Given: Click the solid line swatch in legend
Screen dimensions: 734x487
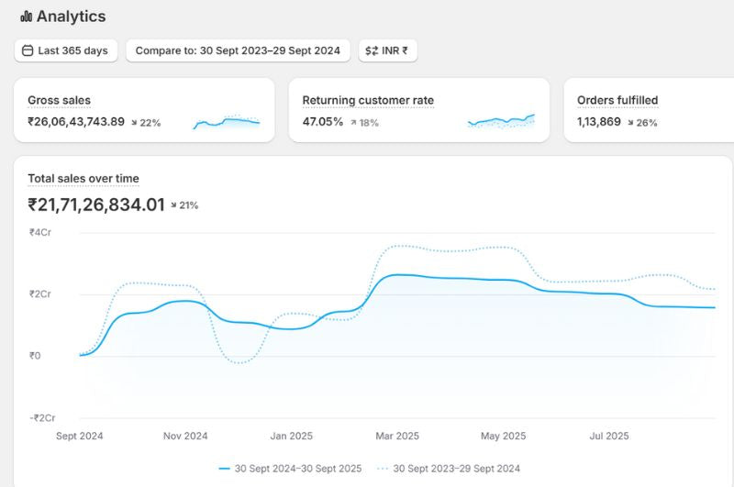Looking at the screenshot, I should [225, 468].
